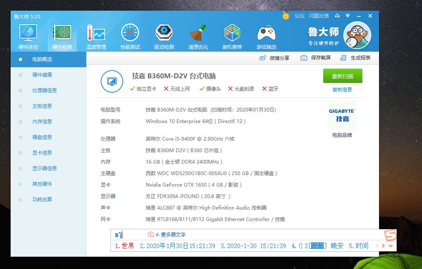This screenshot has width=422, height=269.
Task: Go to previous IME candidate page arrow
Action: 377,246
